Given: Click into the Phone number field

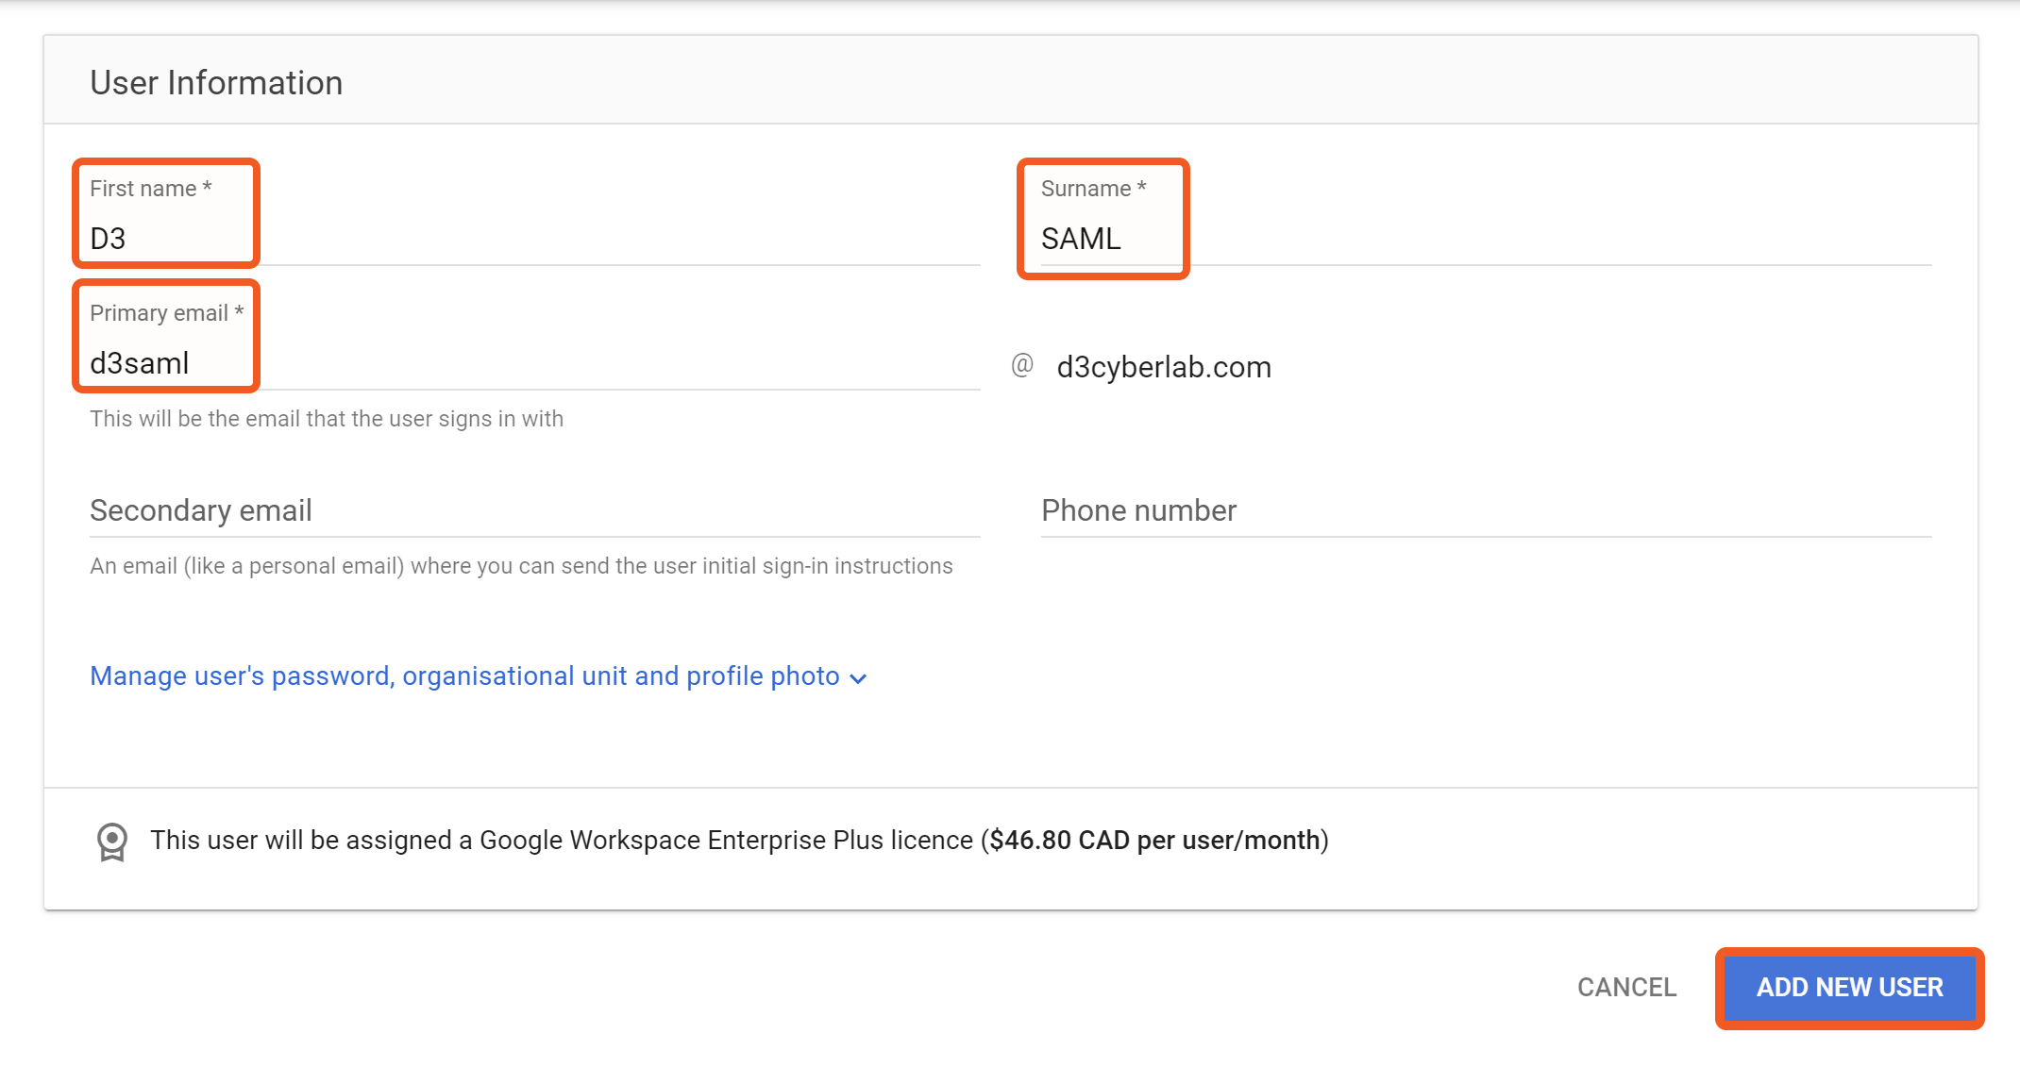Looking at the screenshot, I should [1486, 510].
